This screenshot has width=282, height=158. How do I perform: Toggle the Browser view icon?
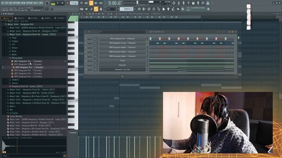click(x=159, y=9)
